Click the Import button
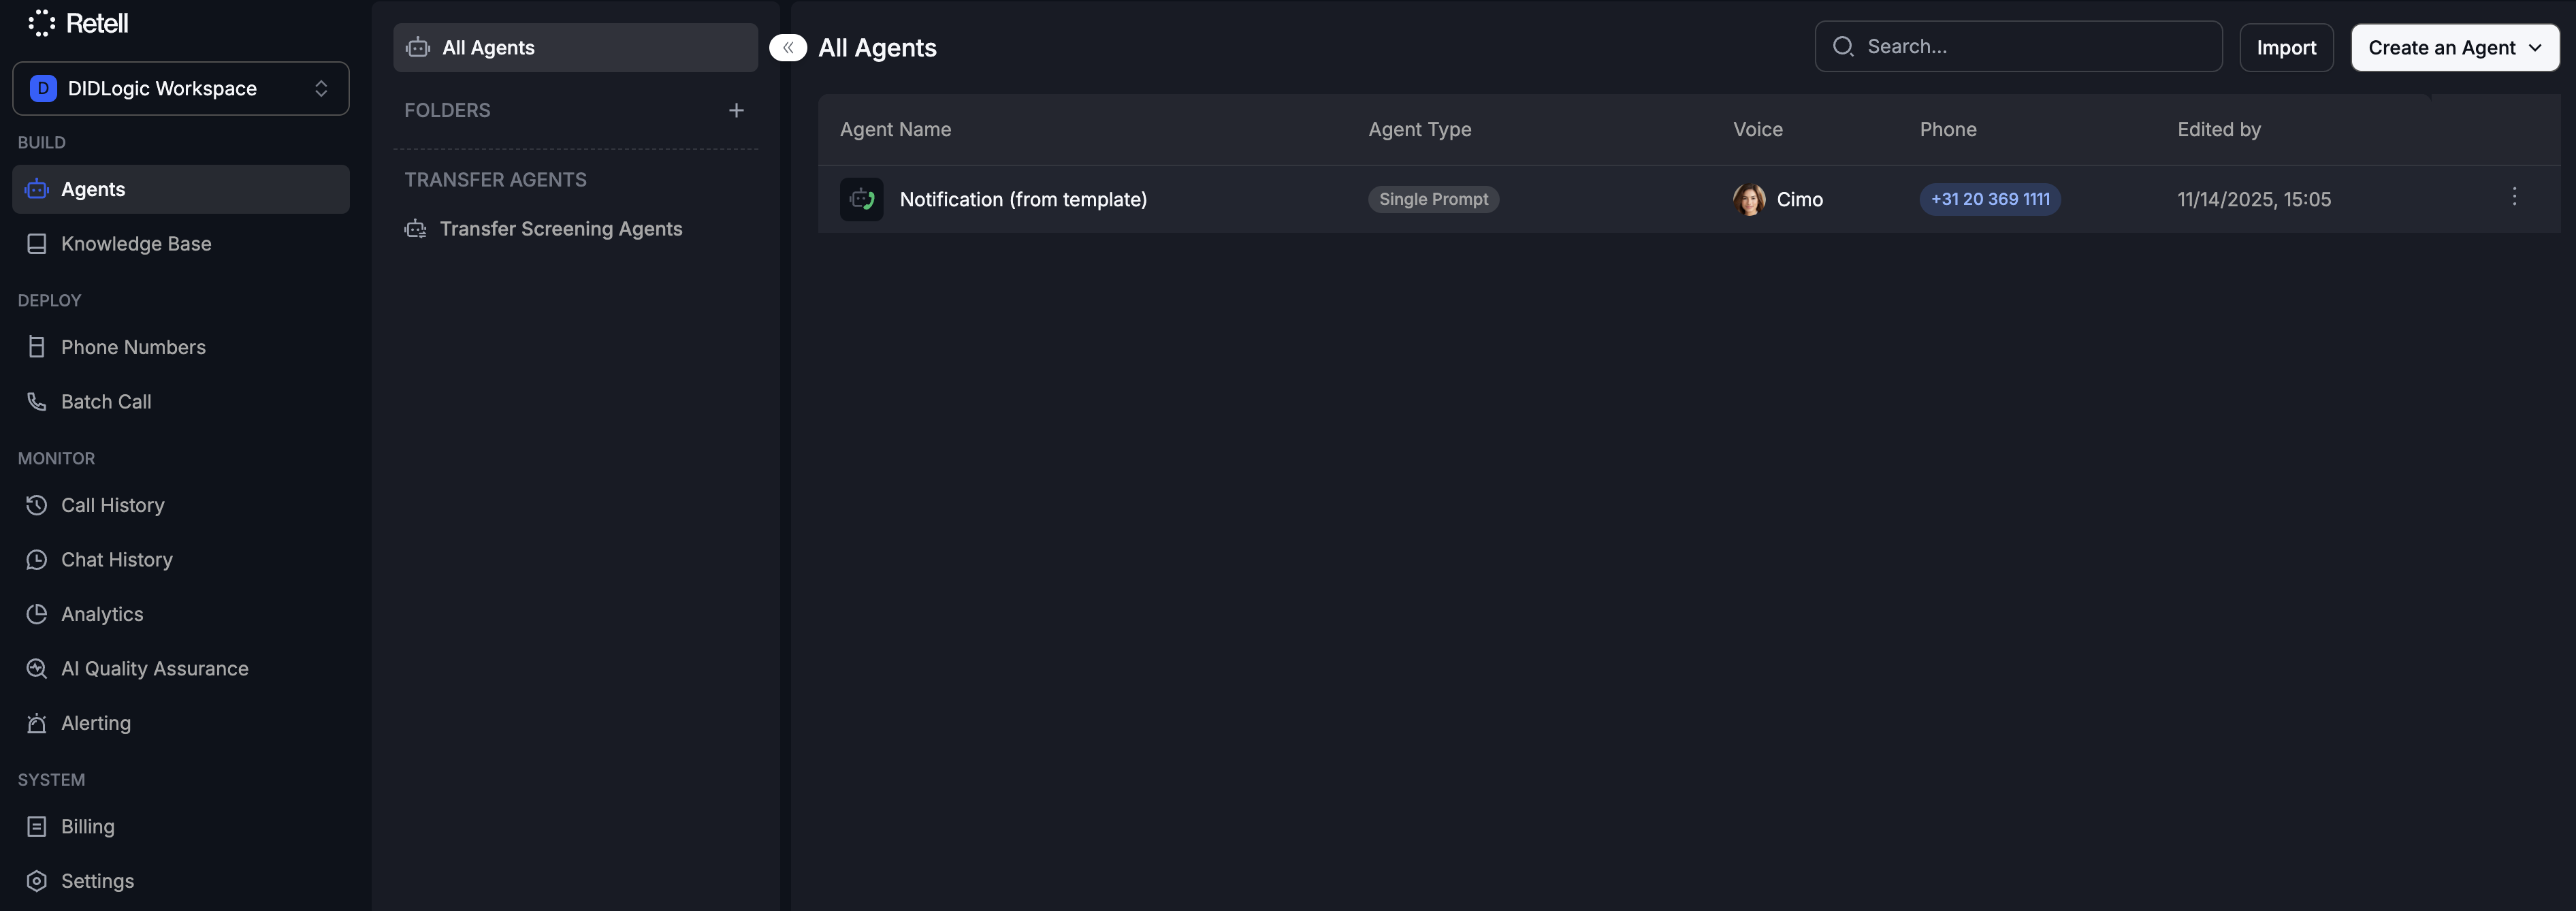 click(x=2286, y=48)
